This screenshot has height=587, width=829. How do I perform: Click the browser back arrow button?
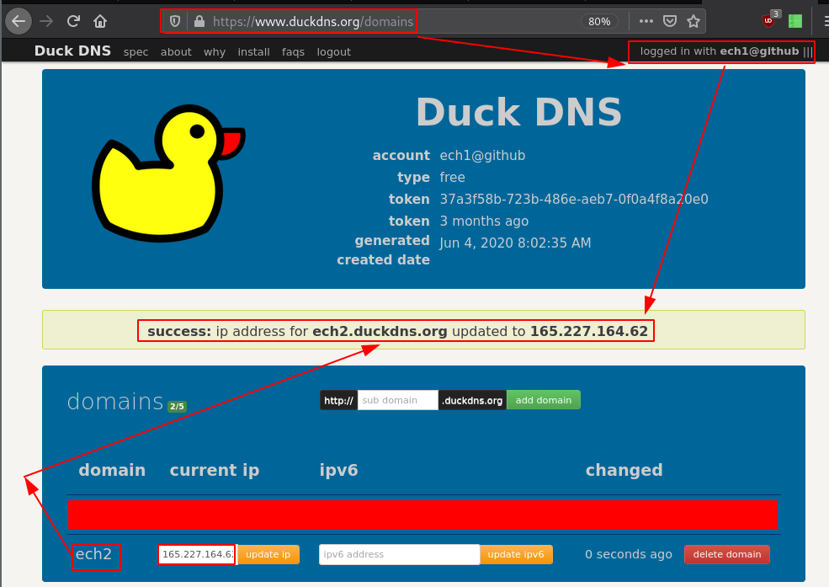coord(19,21)
